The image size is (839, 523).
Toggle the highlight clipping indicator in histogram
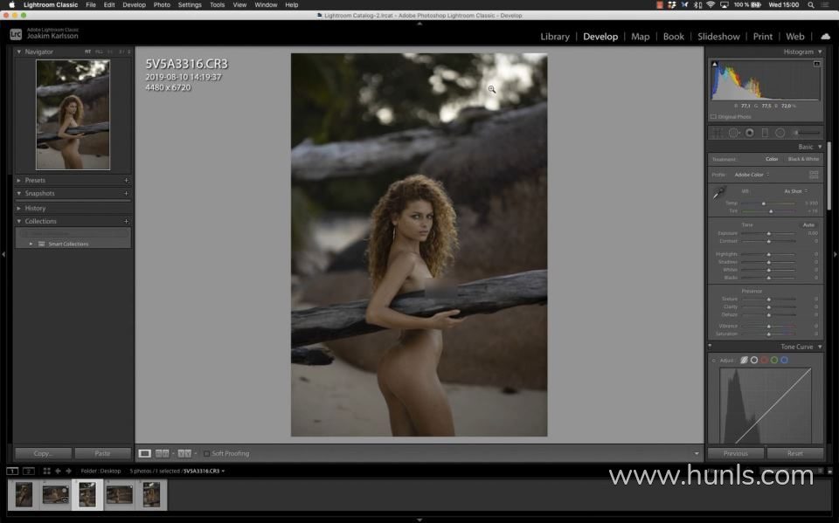[x=816, y=64]
